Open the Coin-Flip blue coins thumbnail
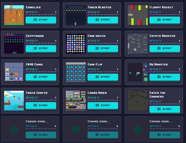The height and width of the screenshot is (143, 186). (76, 72)
